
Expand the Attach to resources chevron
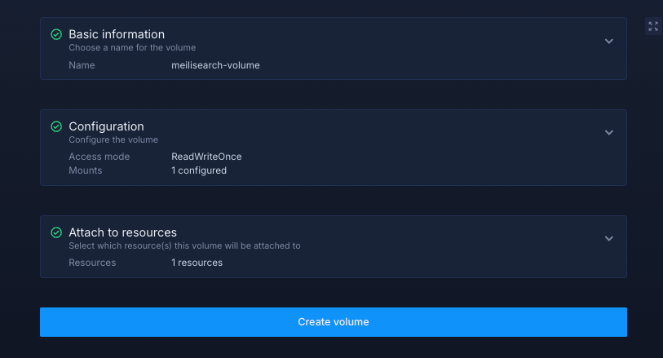pyautogui.click(x=608, y=239)
